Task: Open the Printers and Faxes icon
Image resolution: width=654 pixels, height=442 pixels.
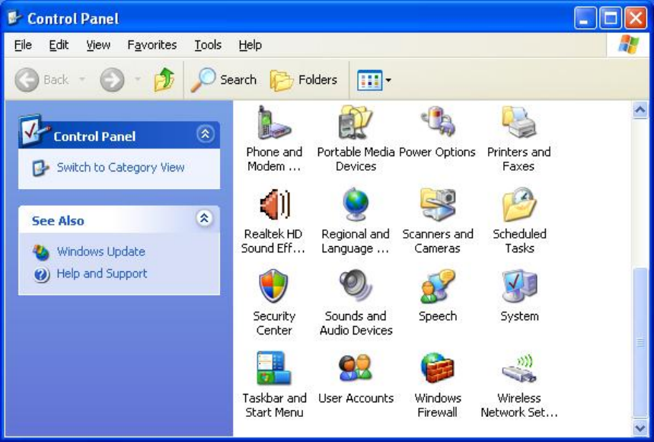Action: click(x=519, y=122)
